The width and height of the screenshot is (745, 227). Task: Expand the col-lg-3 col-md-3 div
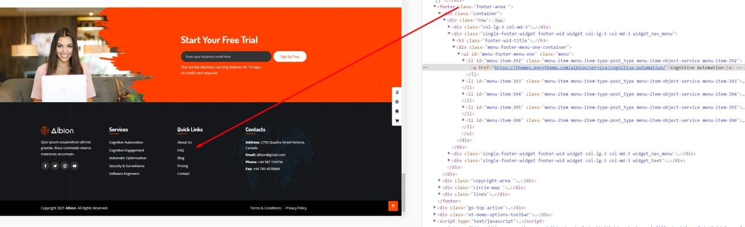click(x=449, y=27)
